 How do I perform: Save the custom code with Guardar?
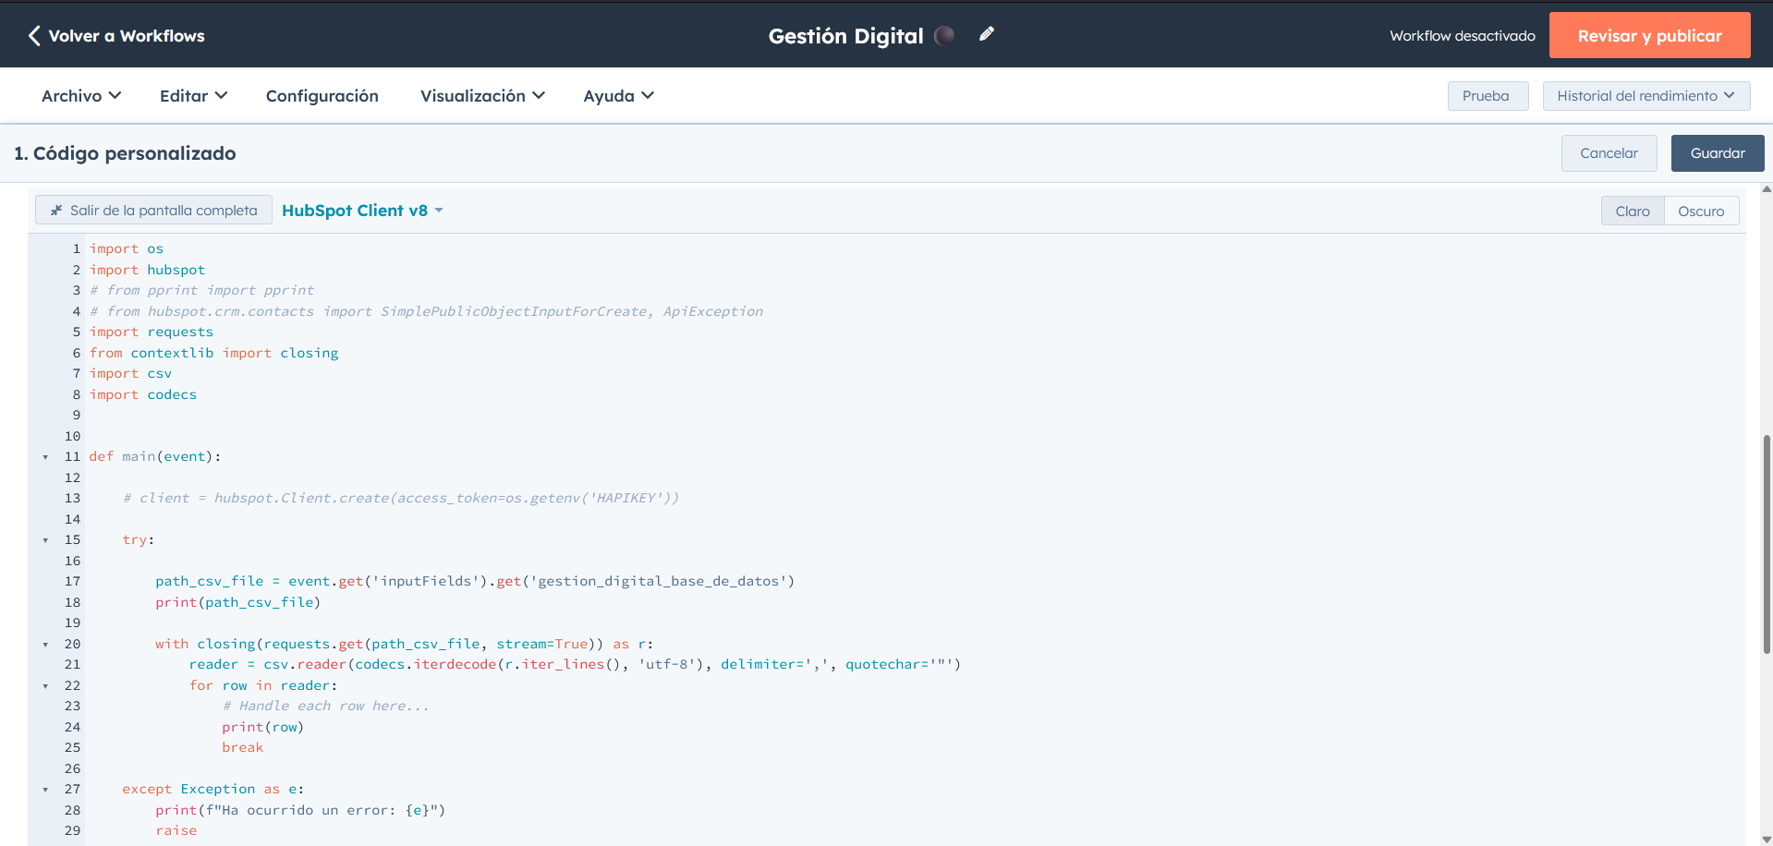(x=1717, y=152)
